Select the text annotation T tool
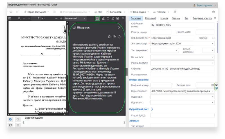 108,18
